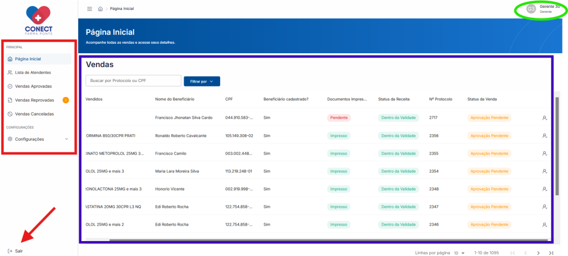Viewport: 568px width, 256px height.
Task: Click the user action icon for protocol 2356
Action: pos(545,136)
